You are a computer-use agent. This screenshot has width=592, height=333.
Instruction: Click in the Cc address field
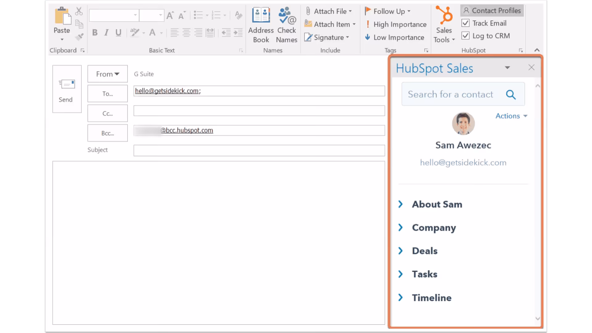(x=259, y=111)
